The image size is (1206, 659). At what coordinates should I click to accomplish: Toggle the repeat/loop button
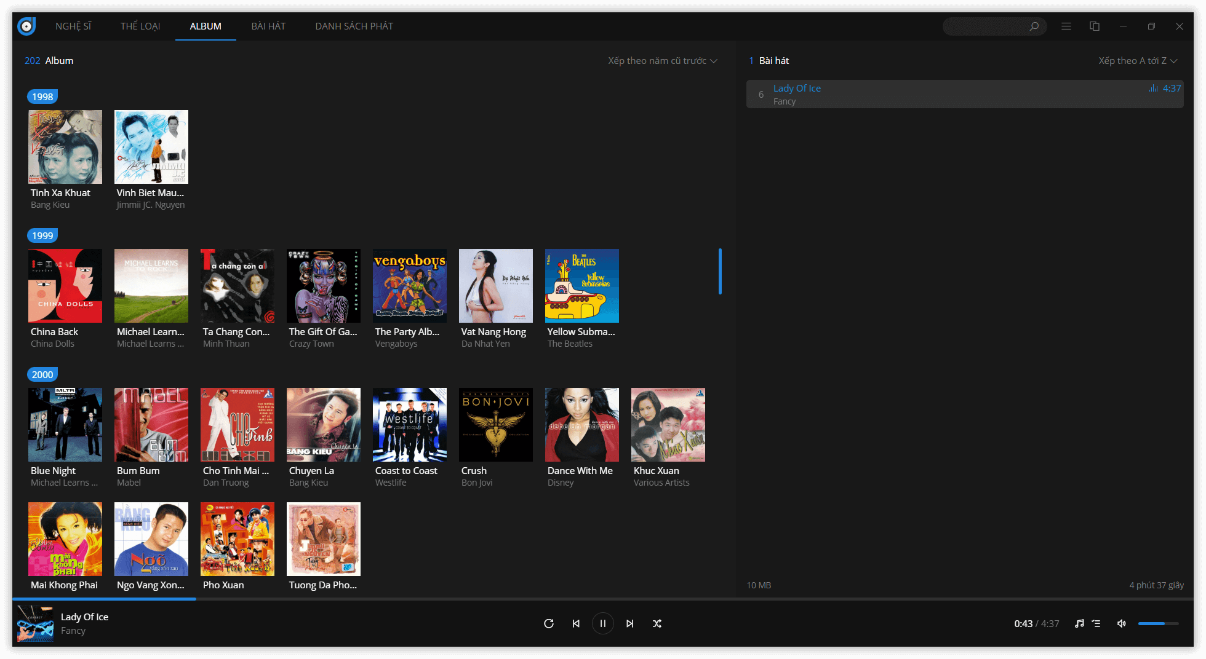pos(549,623)
